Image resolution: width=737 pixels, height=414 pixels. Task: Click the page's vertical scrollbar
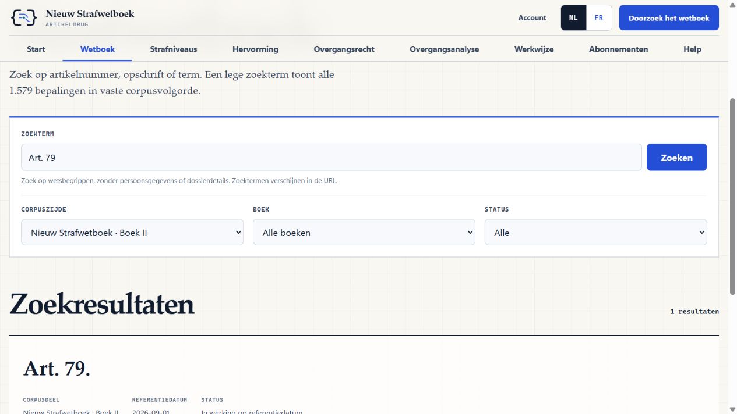(733, 197)
